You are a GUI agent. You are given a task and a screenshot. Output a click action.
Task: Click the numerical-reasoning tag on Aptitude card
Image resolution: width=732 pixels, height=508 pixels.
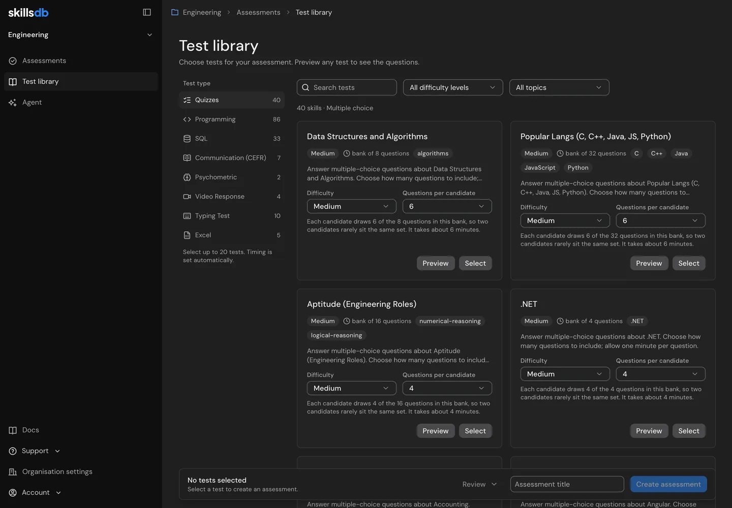(x=450, y=321)
